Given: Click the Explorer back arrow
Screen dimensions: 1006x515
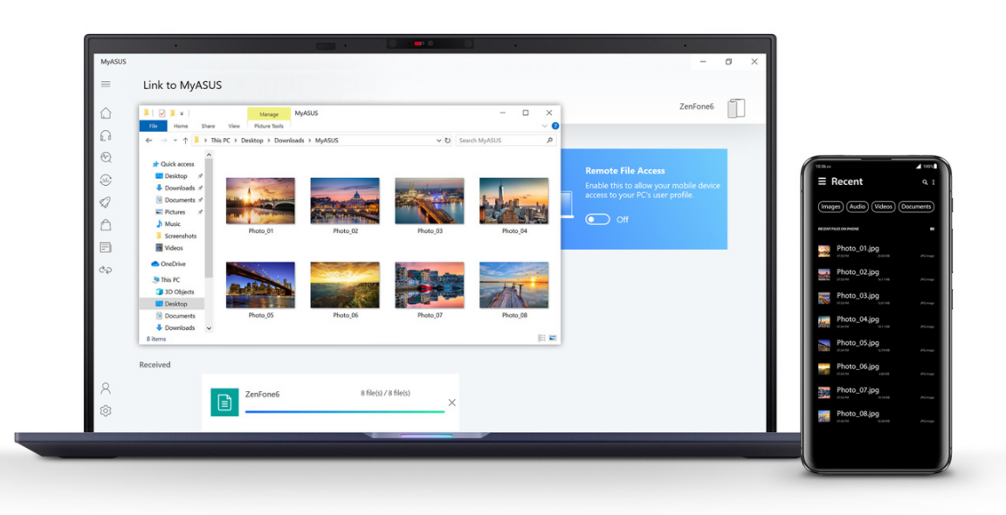Looking at the screenshot, I should click(x=148, y=141).
